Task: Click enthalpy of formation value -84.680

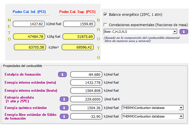Action: pos(86,74)
